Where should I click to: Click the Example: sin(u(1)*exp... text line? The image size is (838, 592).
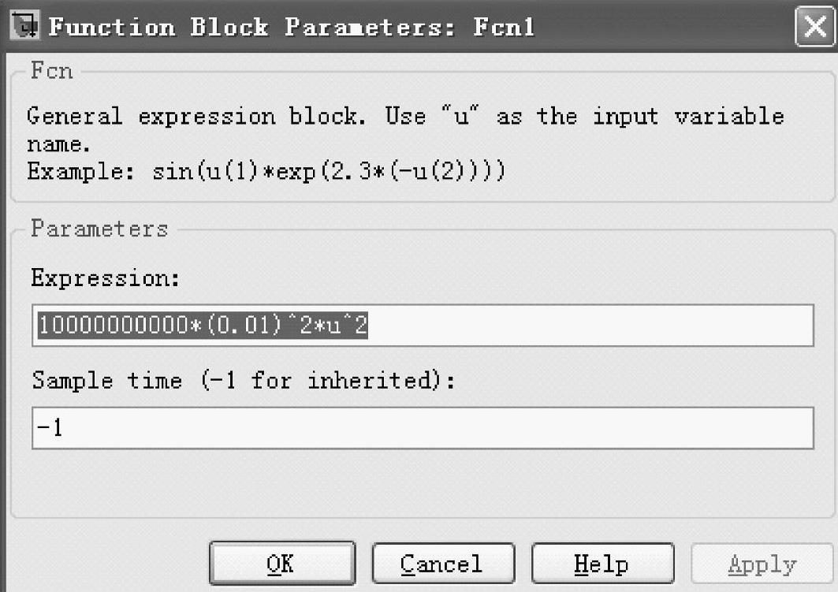[x=266, y=172]
